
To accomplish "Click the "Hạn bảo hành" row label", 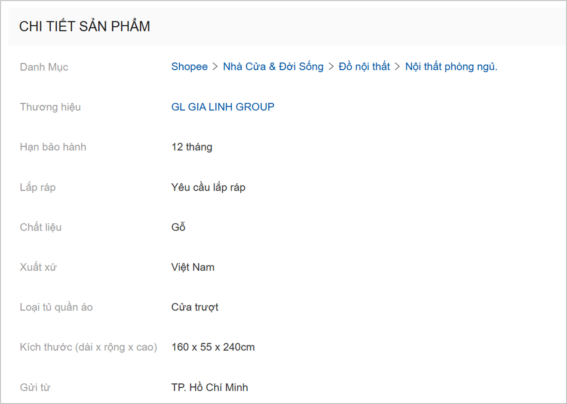I will tap(52, 147).
